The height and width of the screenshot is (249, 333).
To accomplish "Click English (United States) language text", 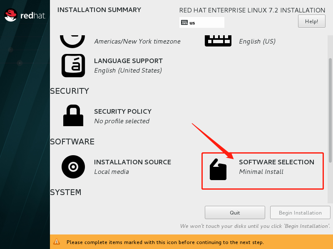I will (x=128, y=71).
